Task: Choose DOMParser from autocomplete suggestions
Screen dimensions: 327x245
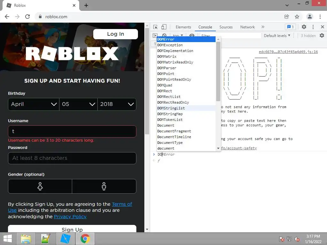Action: (x=186, y=68)
